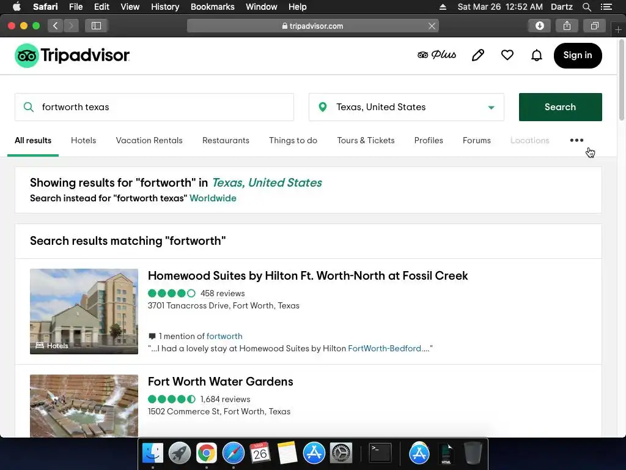This screenshot has height=470, width=626.
Task: Click the speech bubble mention icon
Action: (152, 336)
